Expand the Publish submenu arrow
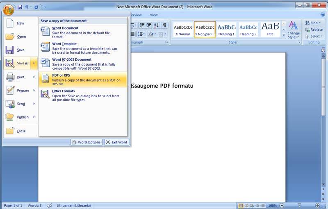Image resolution: width=328 pixels, height=209 pixels. 34,117
